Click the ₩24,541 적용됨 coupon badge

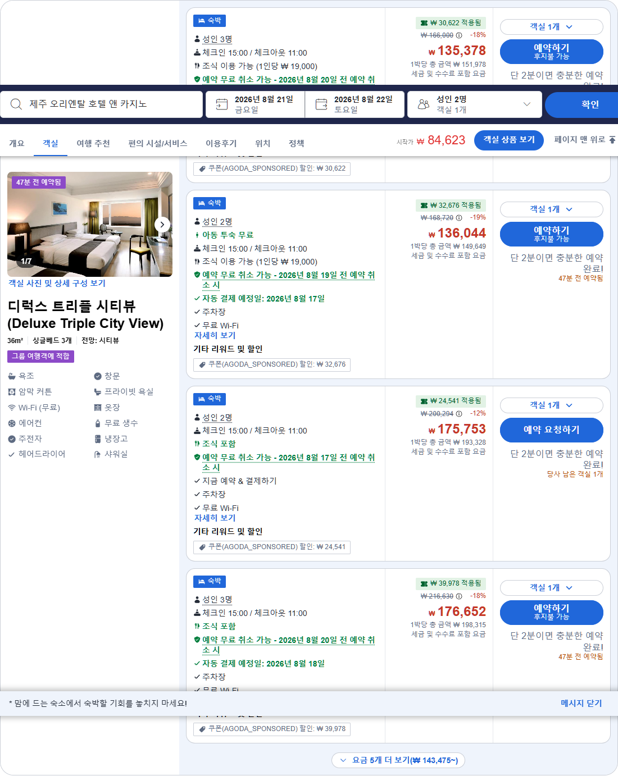click(451, 401)
